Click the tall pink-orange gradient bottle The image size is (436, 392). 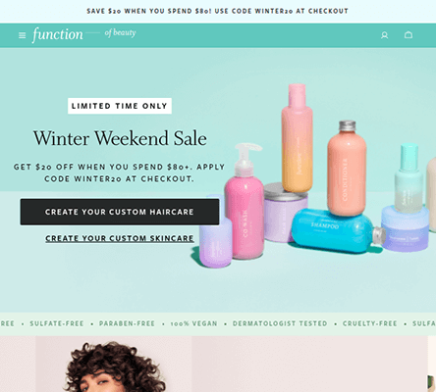point(297,139)
